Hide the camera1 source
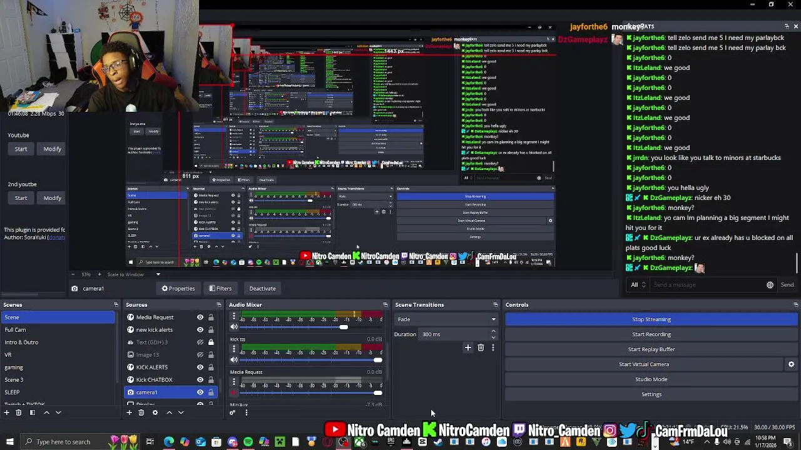This screenshot has height=450, width=801. (x=200, y=392)
